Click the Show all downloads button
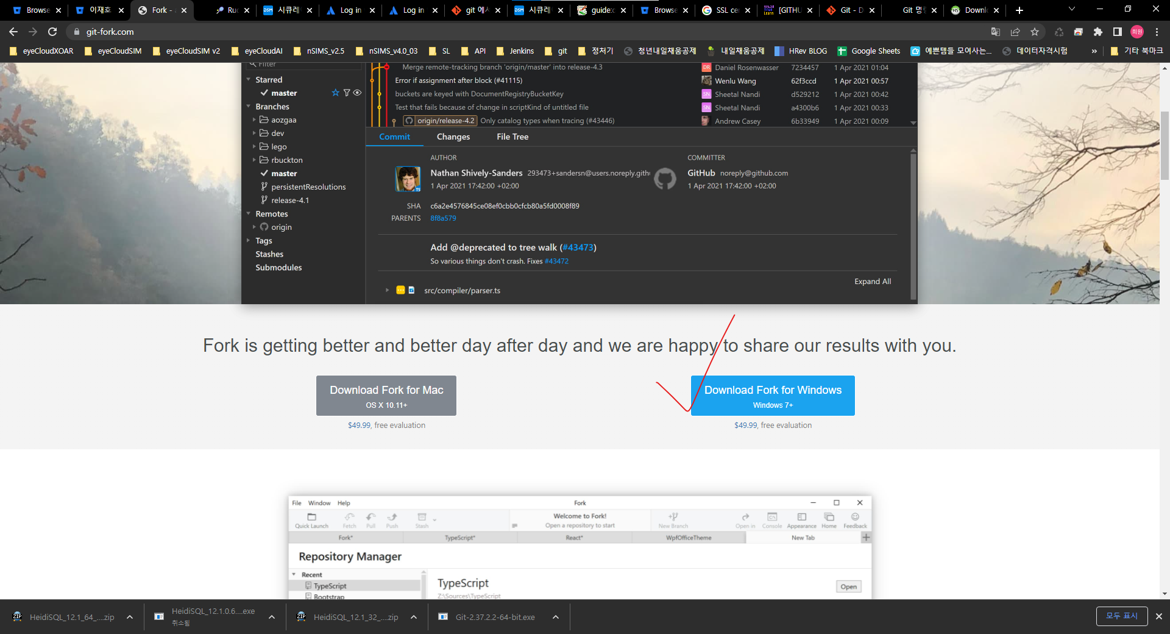Screen dimensions: 1170x634 pos(1121,616)
